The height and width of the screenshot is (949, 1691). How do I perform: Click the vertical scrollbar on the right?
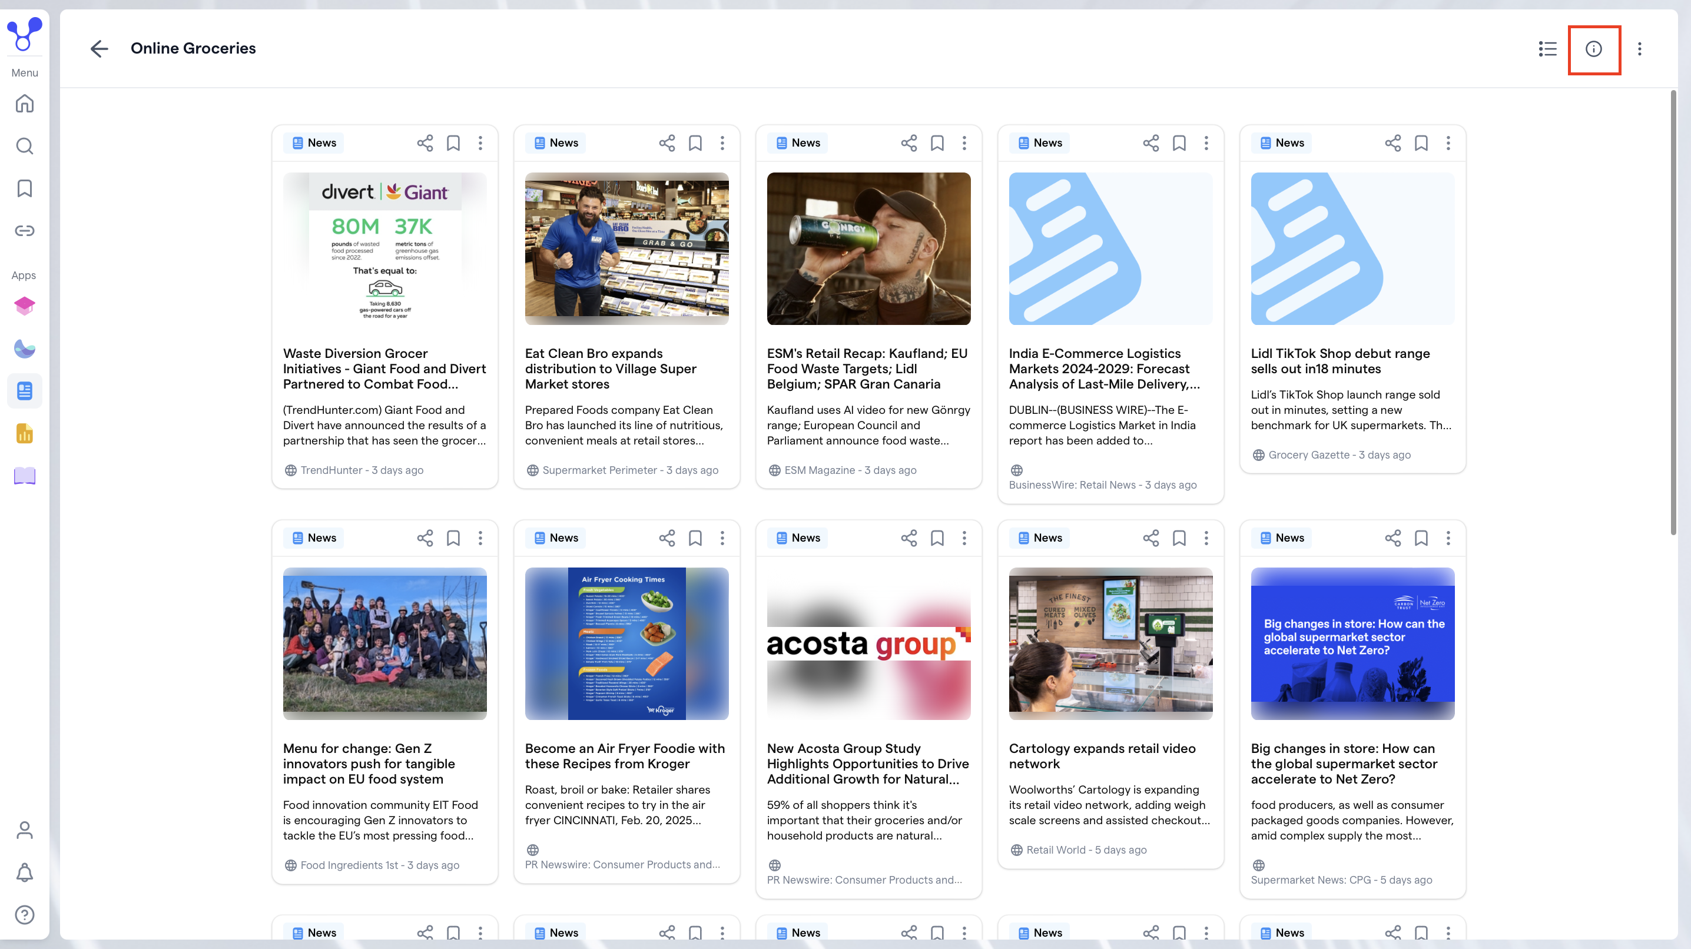(x=1673, y=313)
